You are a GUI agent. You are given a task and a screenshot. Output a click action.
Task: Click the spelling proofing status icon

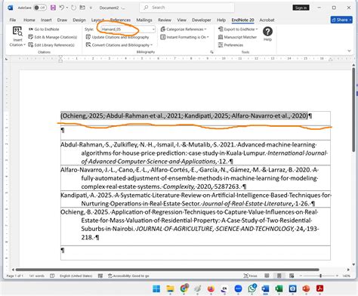[52, 276]
